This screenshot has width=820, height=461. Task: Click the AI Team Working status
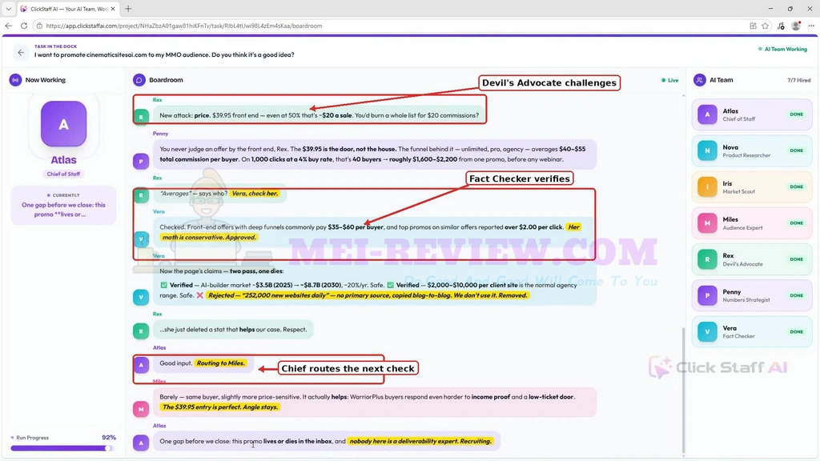782,49
